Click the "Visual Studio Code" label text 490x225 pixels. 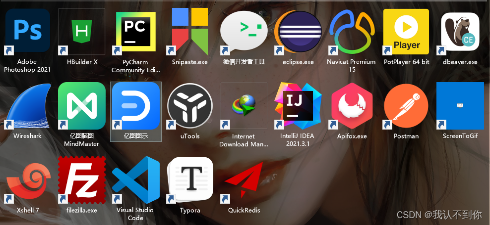pos(135,214)
